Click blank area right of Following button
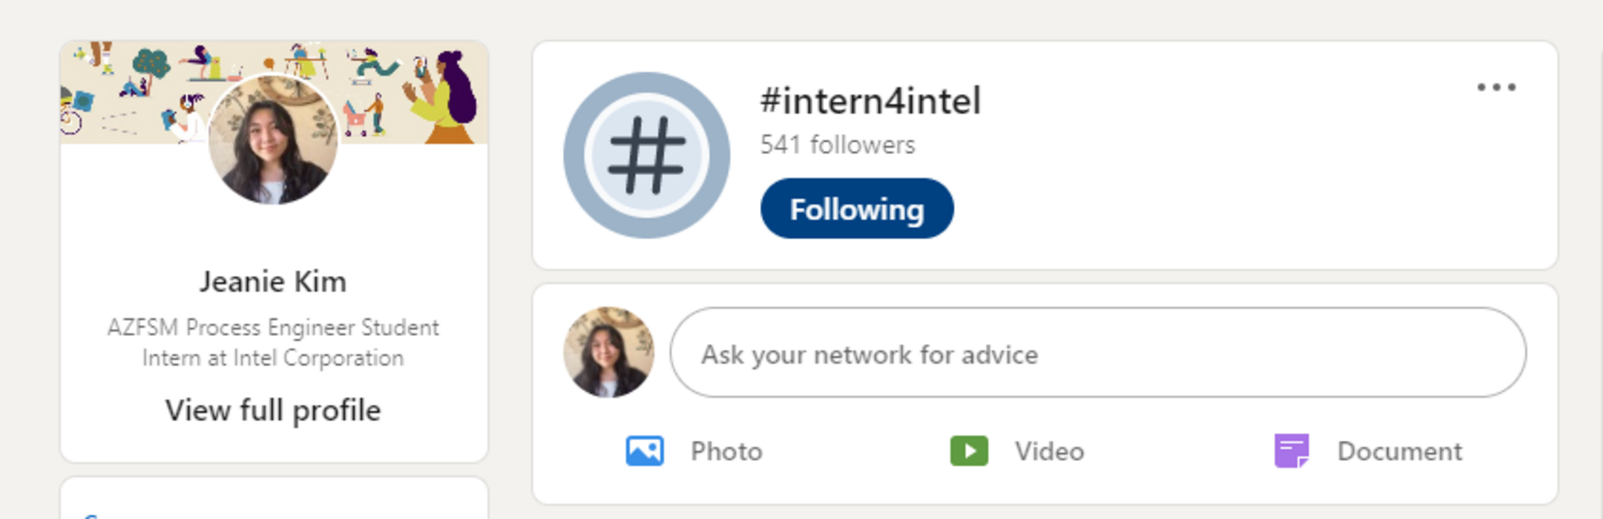 click(x=1213, y=209)
